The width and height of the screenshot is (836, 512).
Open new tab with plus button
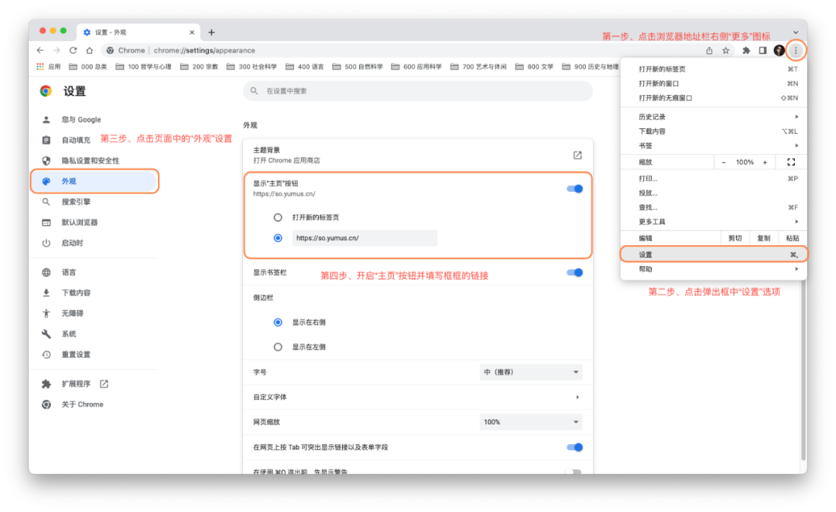(211, 32)
